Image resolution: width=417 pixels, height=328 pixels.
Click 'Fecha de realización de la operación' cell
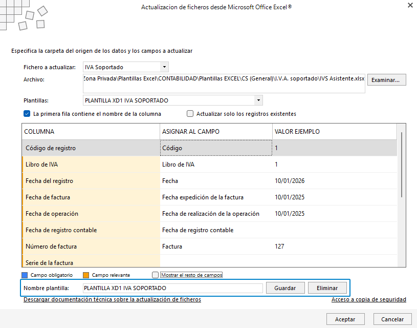click(x=216, y=214)
